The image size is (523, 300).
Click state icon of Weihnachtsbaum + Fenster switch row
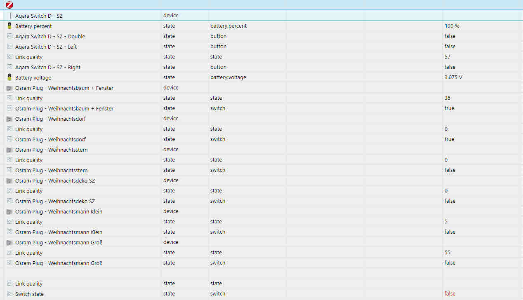10,108
